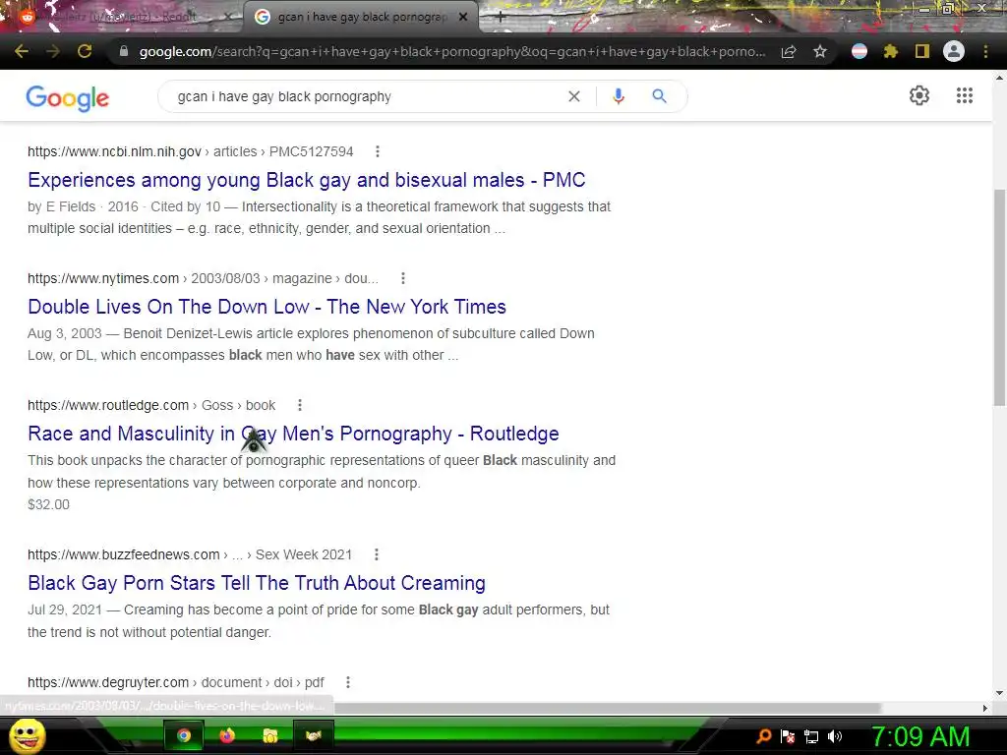Viewport: 1007px width, 755px height.
Task: Open the network tray icon
Action: [811, 736]
